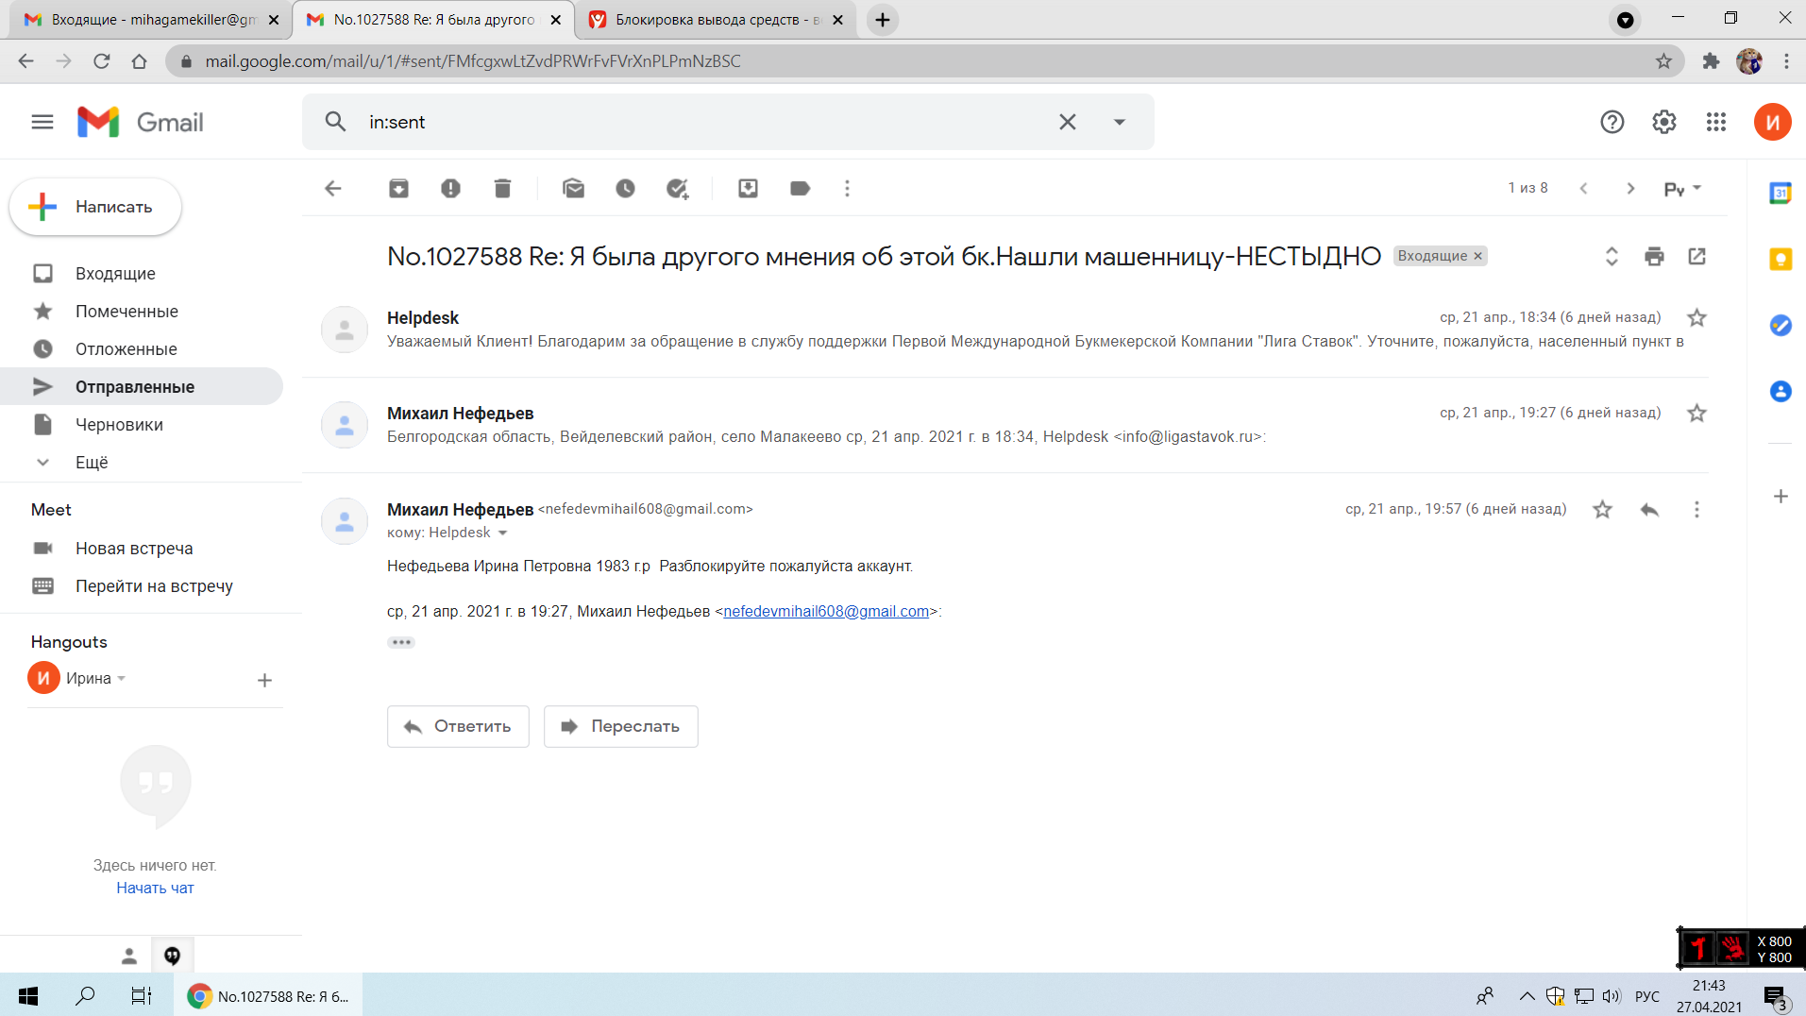Show recipient details next to 'кому: Helpdesk'

502,533
